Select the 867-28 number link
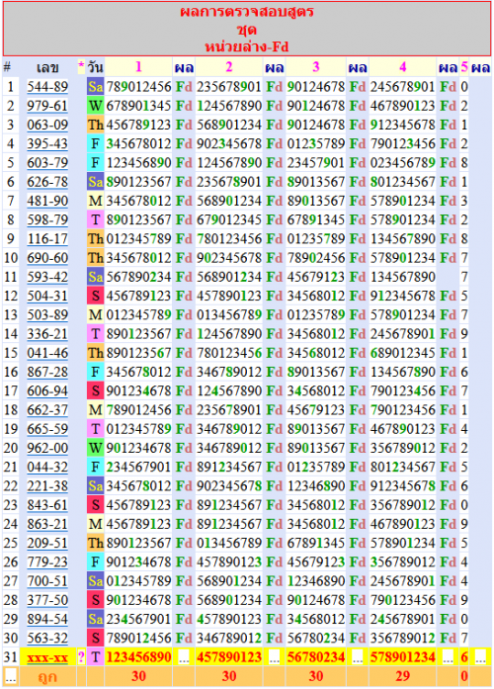Viewport: 494px width, 689px height. pos(47,373)
